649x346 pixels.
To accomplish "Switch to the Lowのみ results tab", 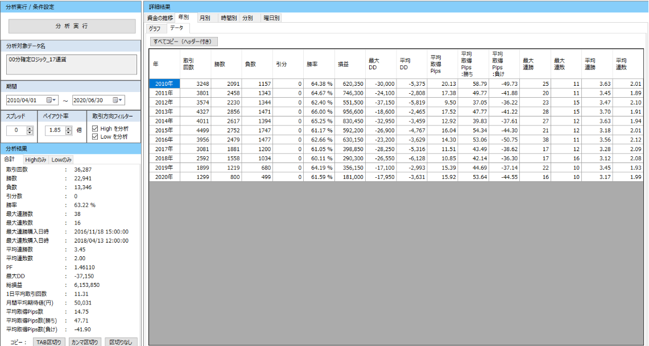I will tap(61, 160).
